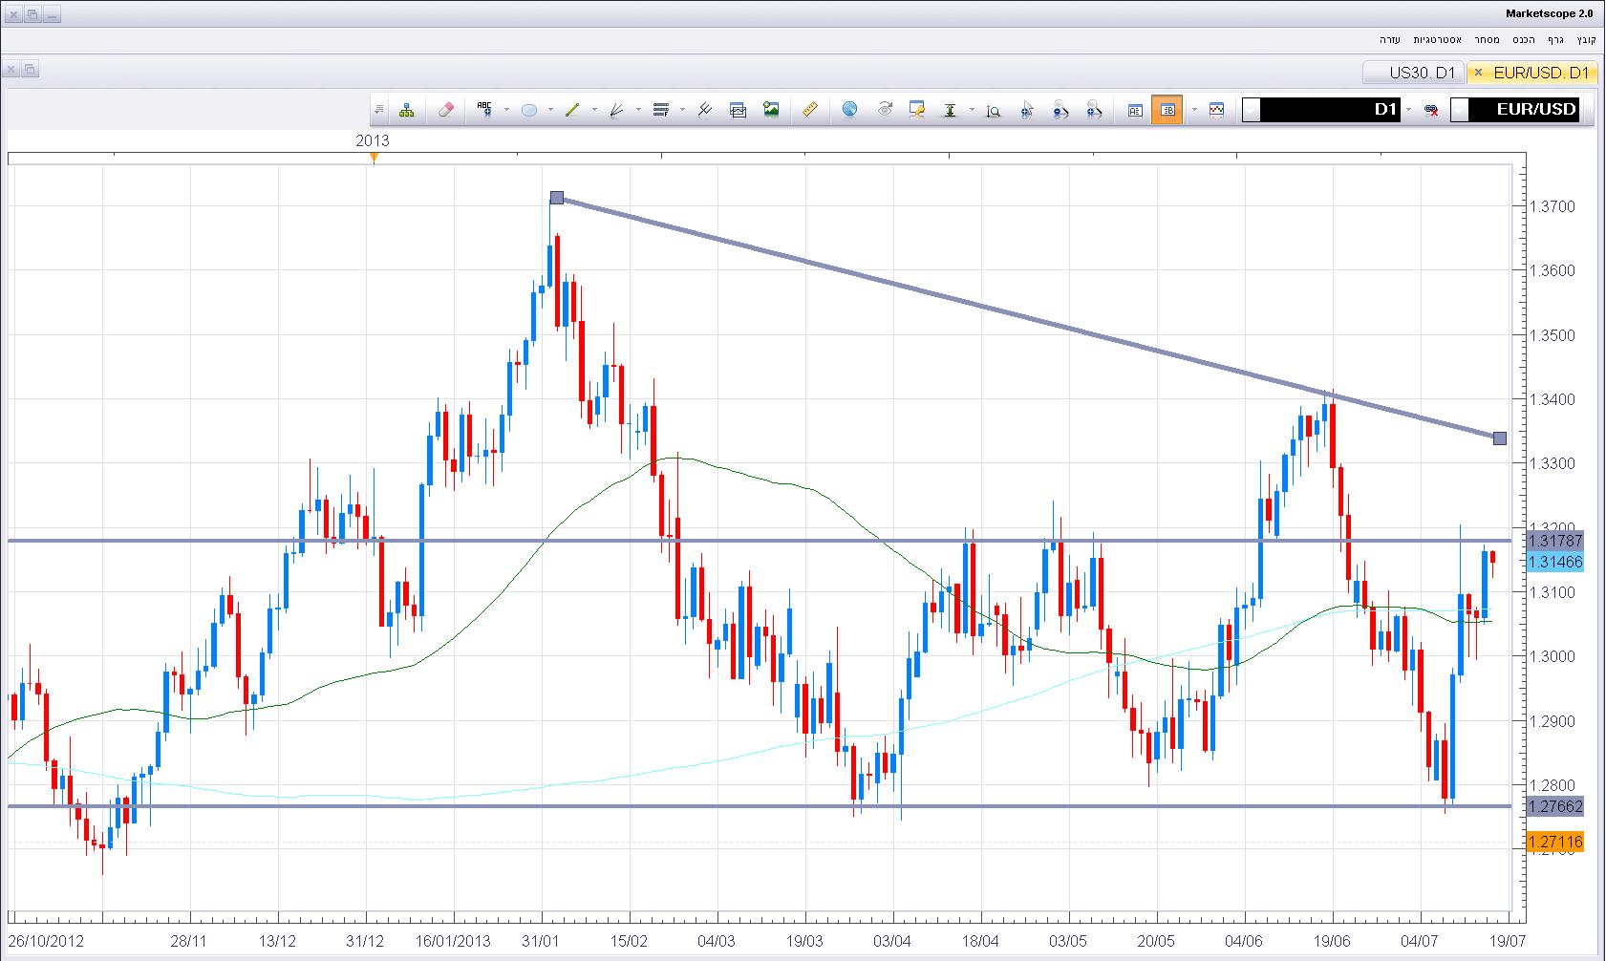
Task: Select the ellipse shape drawing tool
Action: click(x=528, y=110)
